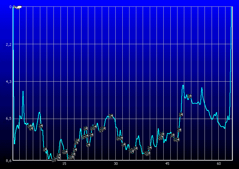Click the time axis label 30
Screen dimensions: 239x169
116,164
